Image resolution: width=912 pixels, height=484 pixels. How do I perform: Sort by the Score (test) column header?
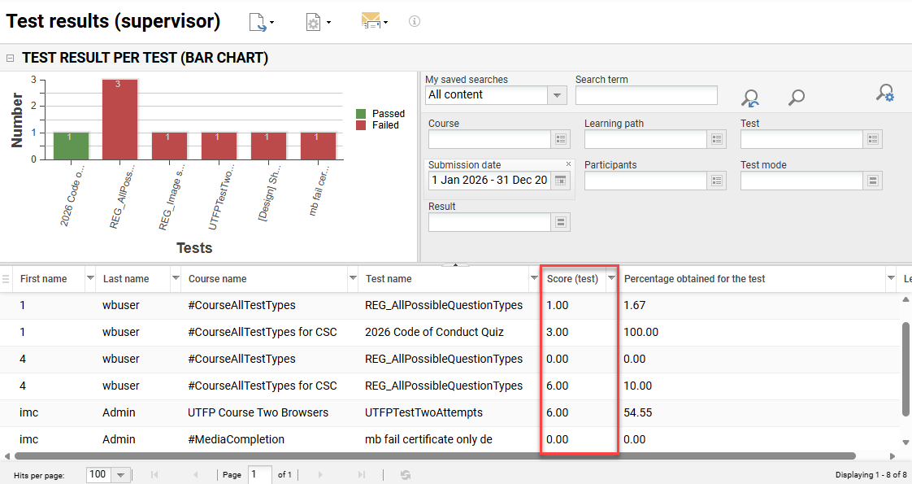pyautogui.click(x=572, y=279)
